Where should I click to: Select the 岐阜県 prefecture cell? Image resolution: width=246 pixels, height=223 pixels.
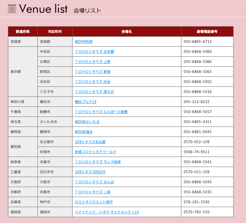pos(23,162)
